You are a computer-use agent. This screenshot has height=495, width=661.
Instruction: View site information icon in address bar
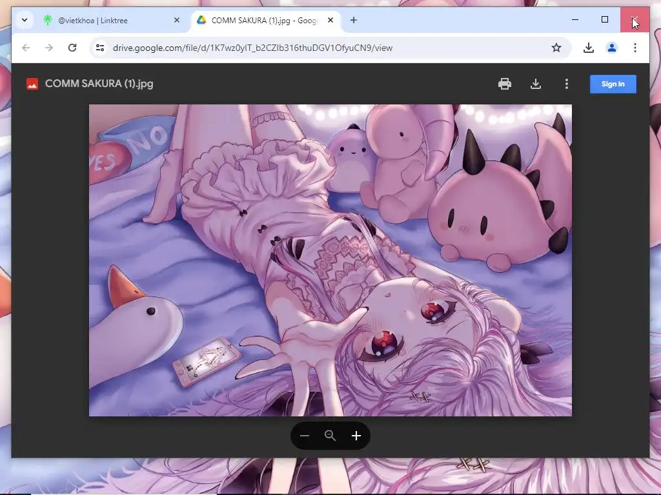click(x=100, y=48)
